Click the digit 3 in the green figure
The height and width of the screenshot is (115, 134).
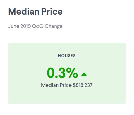click(x=62, y=73)
